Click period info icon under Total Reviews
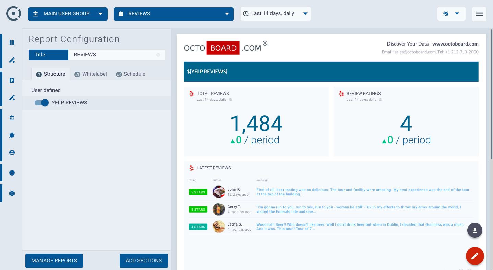 [x=230, y=100]
